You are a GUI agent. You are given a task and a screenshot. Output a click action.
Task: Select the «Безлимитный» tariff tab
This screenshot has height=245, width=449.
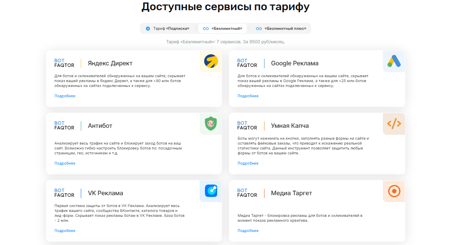[x=222, y=29]
